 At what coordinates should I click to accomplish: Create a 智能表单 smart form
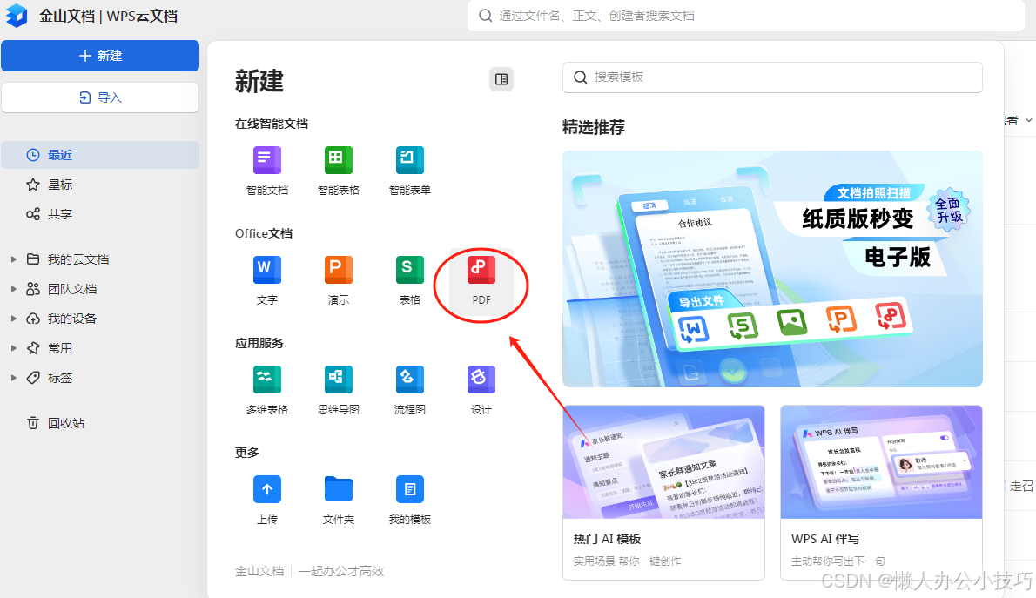click(x=410, y=171)
